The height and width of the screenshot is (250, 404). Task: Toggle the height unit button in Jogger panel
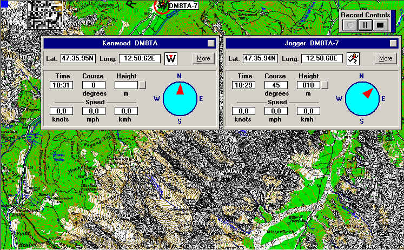(x=324, y=85)
